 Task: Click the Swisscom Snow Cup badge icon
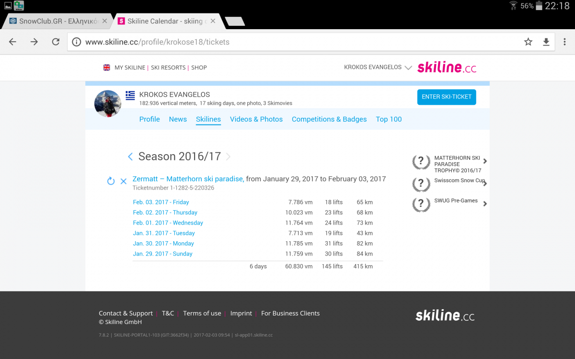coord(421,184)
